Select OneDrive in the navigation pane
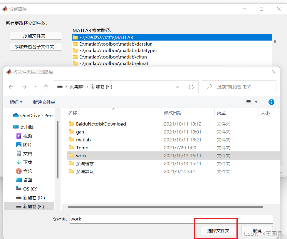The height and width of the screenshot is (239, 287). [33, 115]
